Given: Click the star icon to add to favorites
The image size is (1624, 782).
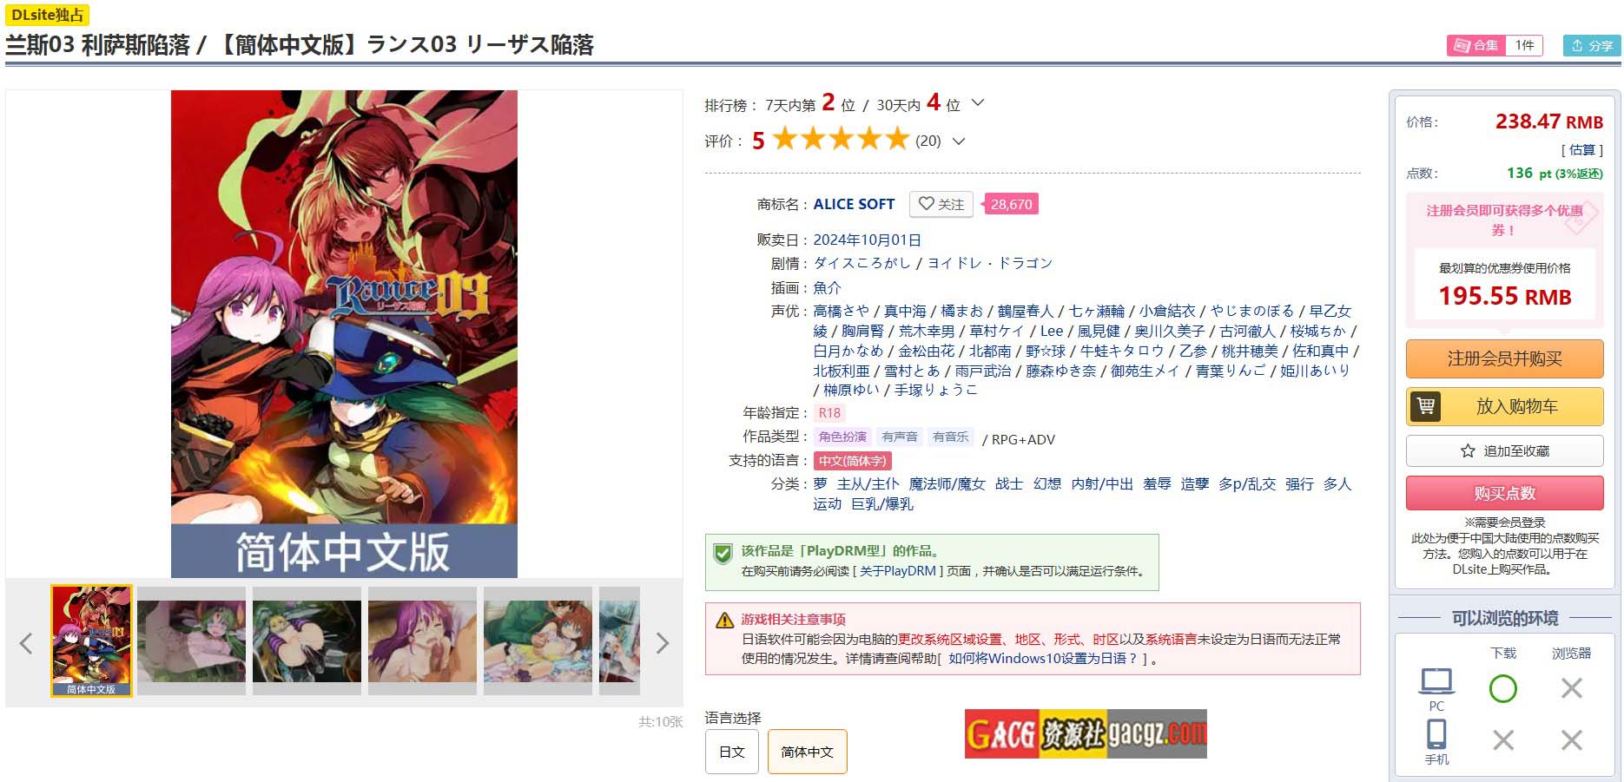Looking at the screenshot, I should [1468, 450].
